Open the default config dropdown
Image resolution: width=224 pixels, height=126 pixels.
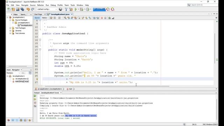pyautogui.click(x=47, y=9)
